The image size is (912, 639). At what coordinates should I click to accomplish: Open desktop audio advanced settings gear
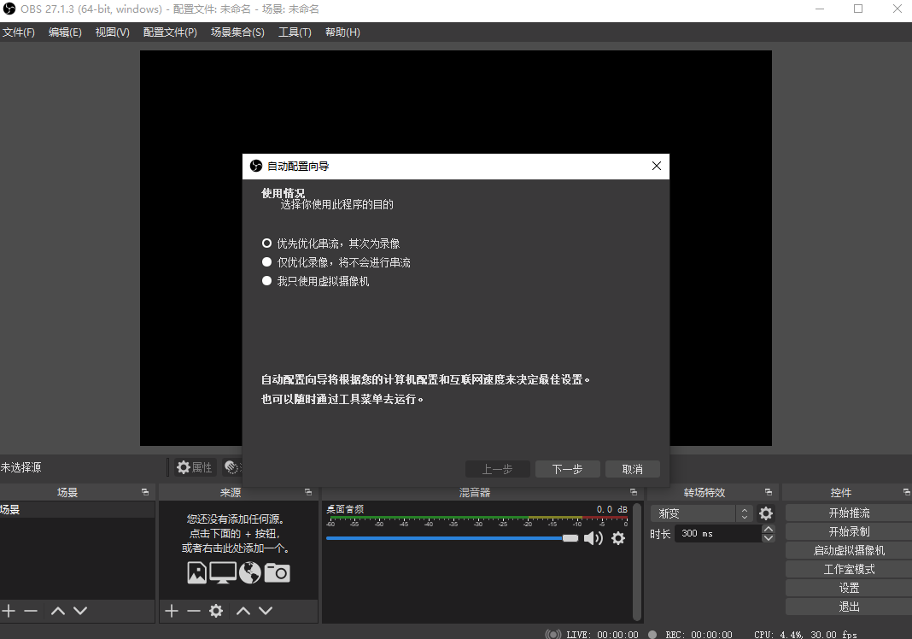click(618, 538)
